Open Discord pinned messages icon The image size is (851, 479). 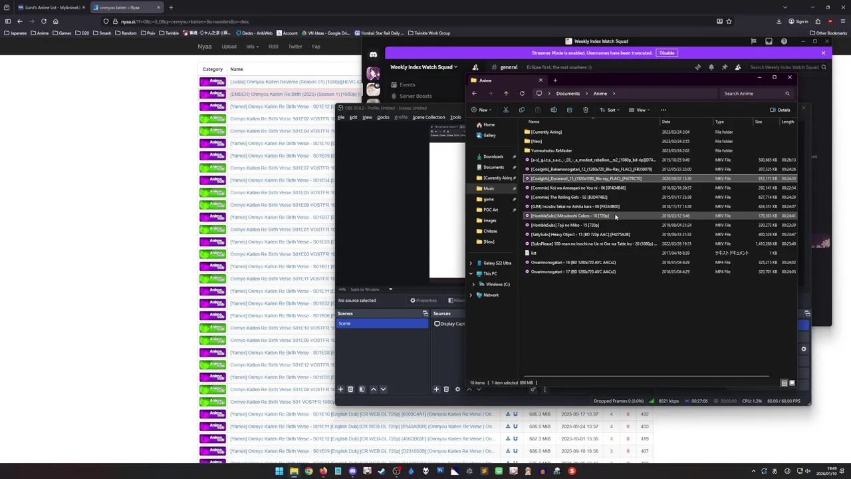[725, 67]
